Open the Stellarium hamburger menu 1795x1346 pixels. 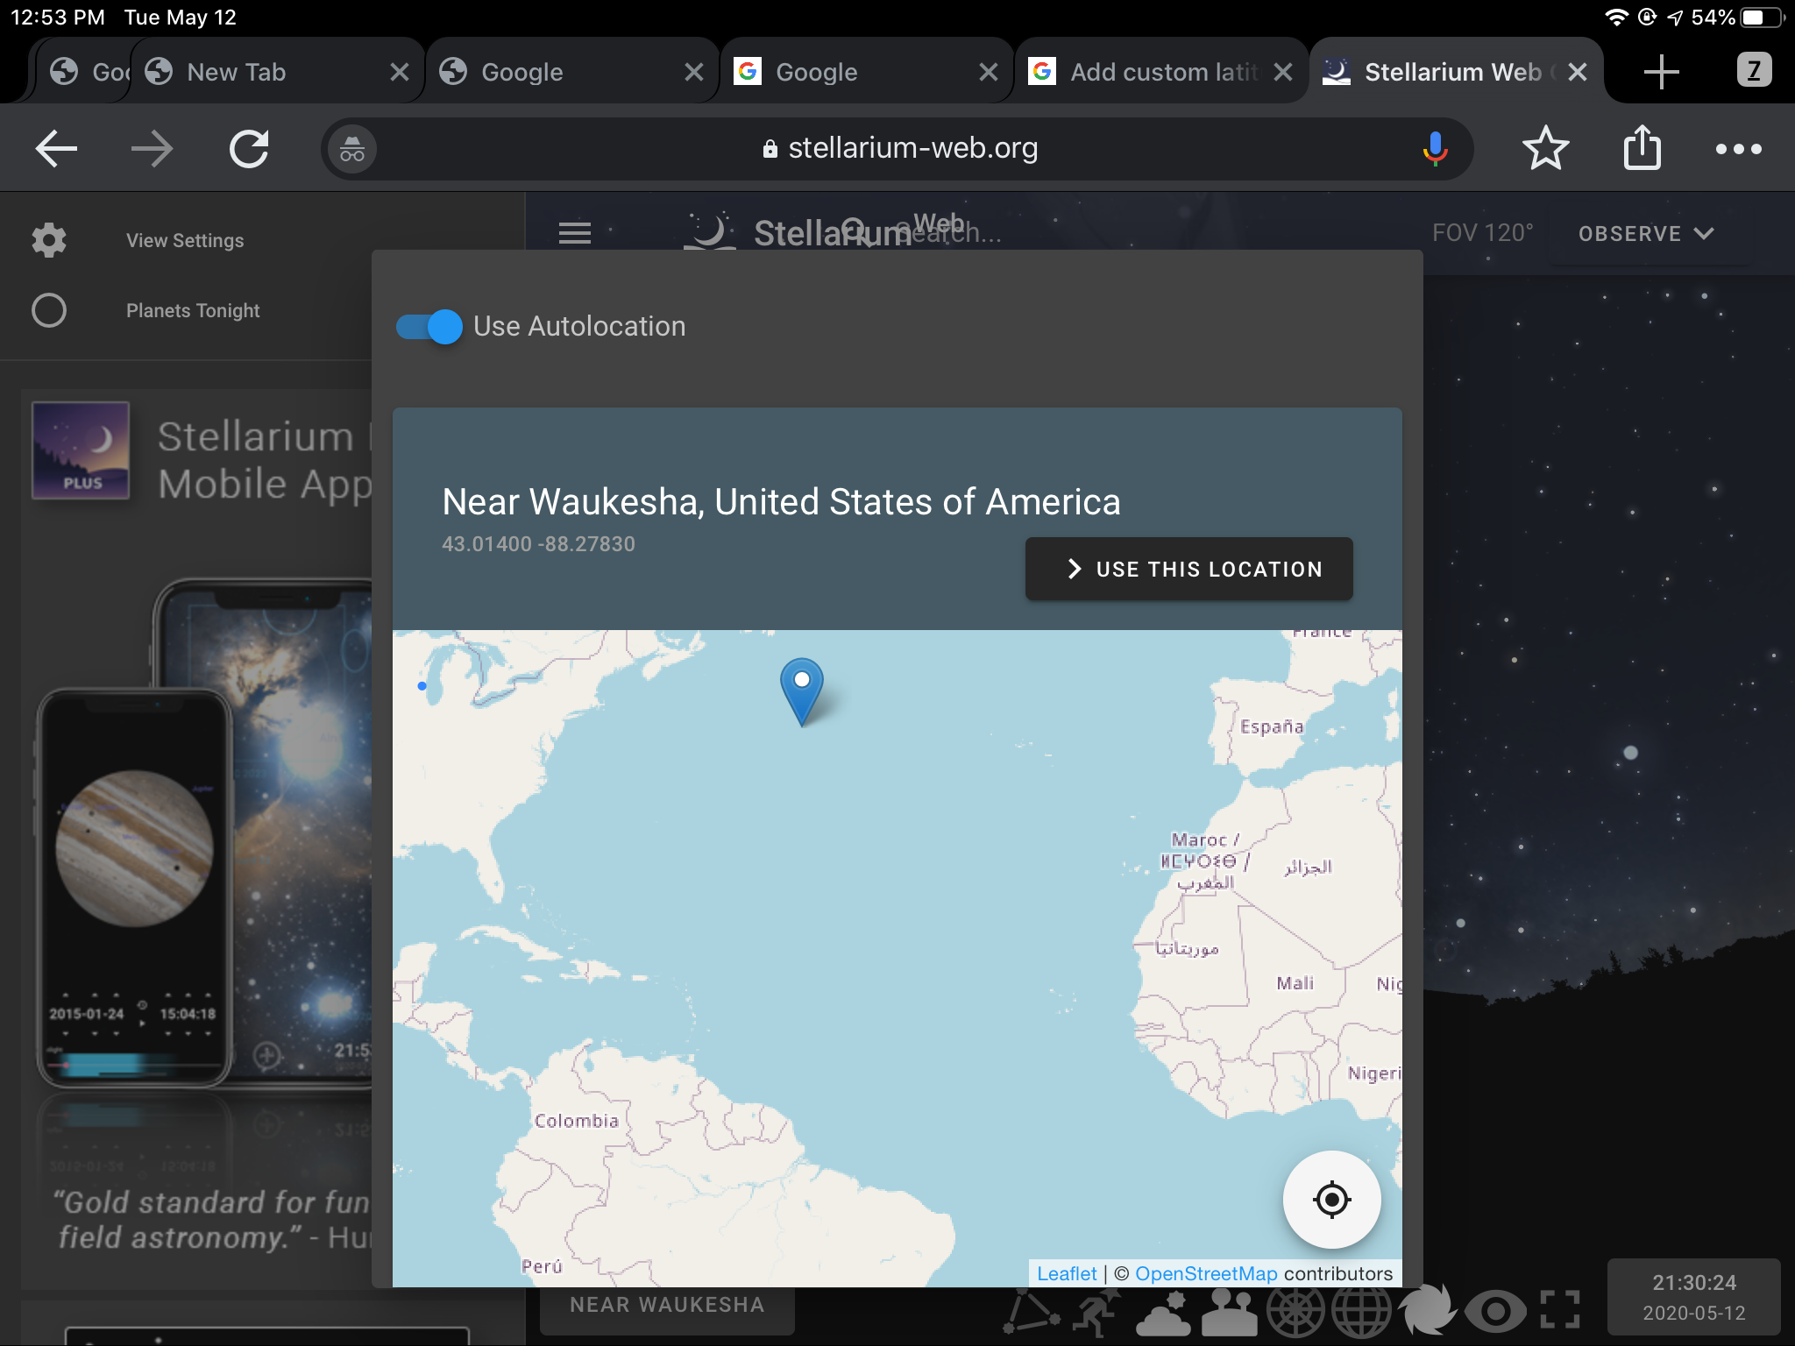click(575, 233)
